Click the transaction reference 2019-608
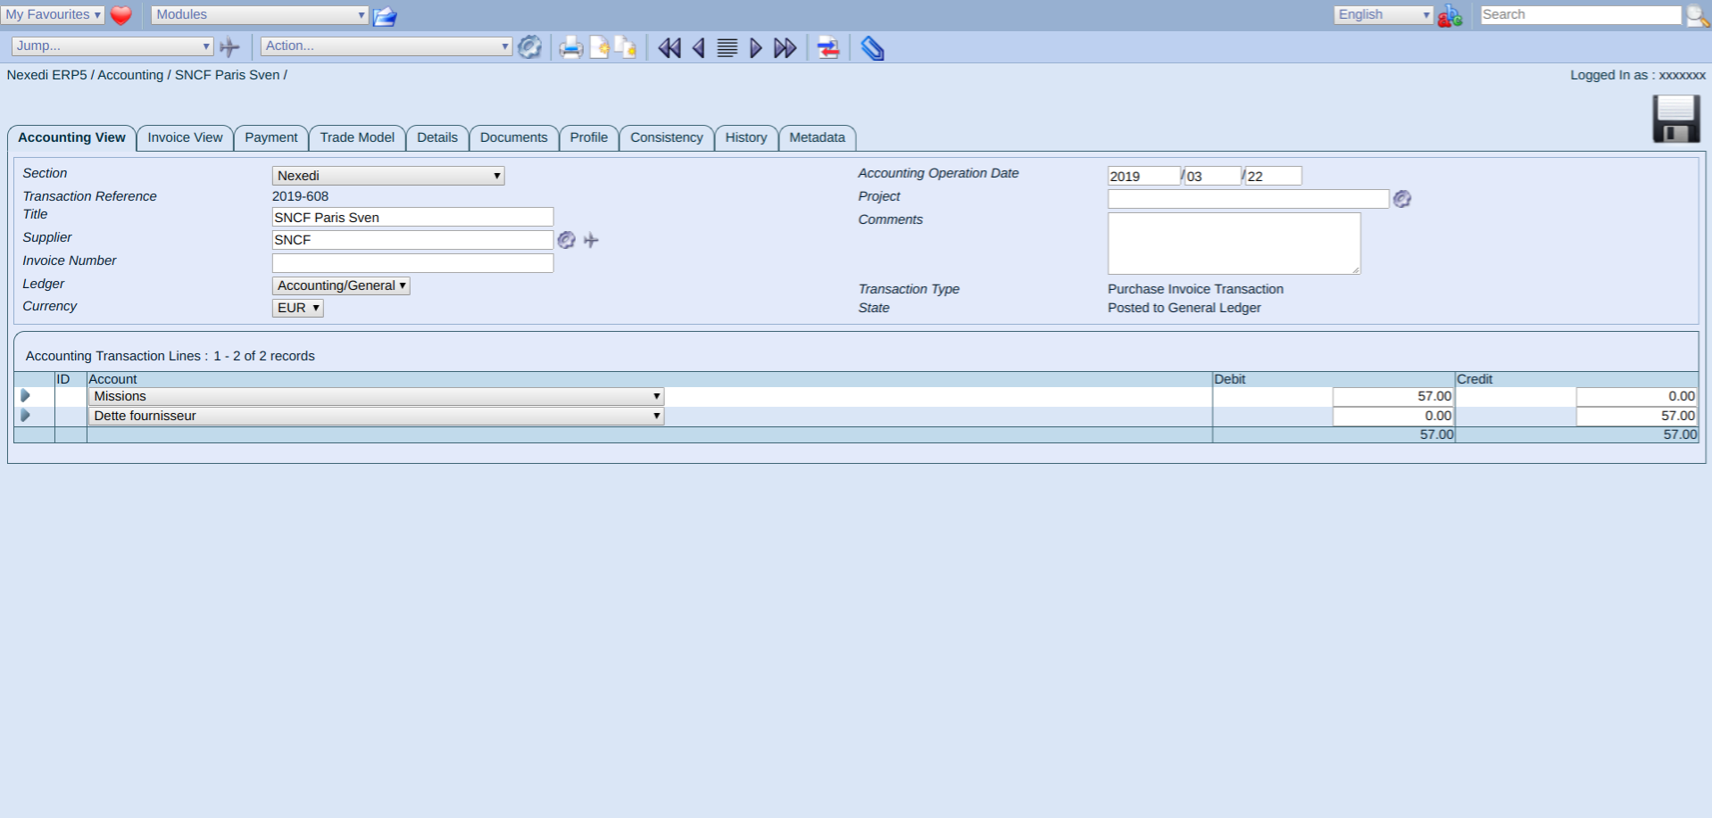 point(301,196)
